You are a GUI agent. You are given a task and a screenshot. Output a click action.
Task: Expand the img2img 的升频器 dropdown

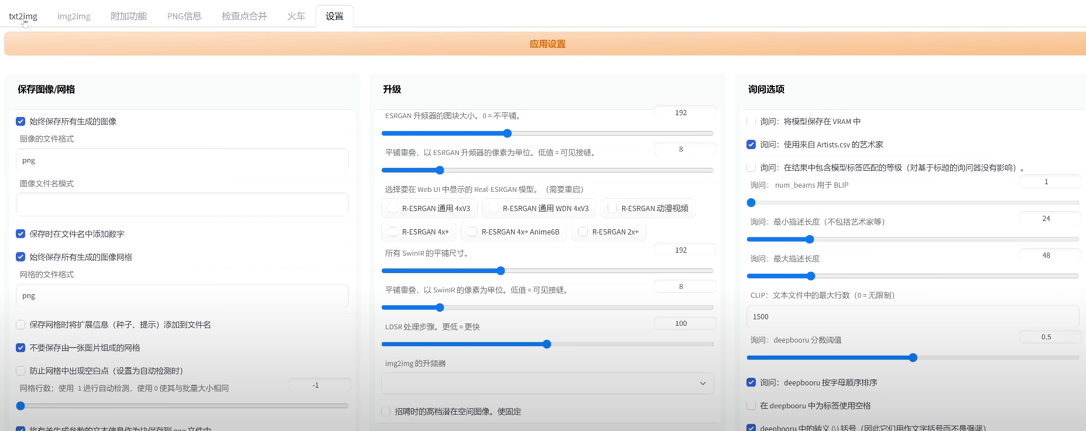pyautogui.click(x=547, y=384)
